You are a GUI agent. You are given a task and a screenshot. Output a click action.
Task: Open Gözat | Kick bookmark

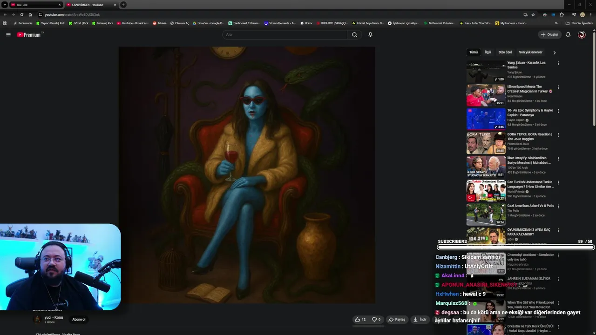78,23
